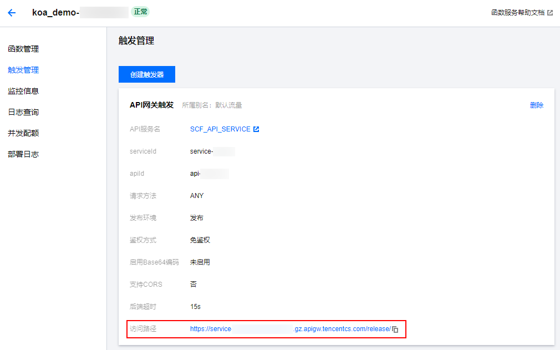Click the 请求方法 label
Screen dimensions: 560x350
tap(143, 196)
